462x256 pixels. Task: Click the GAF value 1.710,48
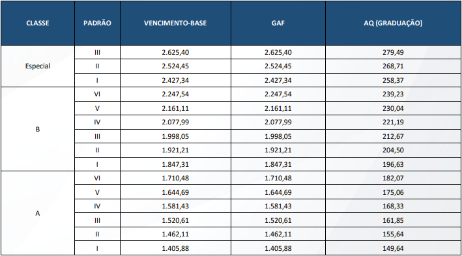[278, 178]
